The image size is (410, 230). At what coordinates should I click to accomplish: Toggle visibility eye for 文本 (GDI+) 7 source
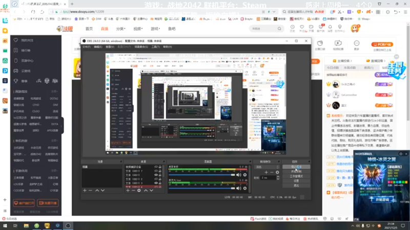point(156,171)
